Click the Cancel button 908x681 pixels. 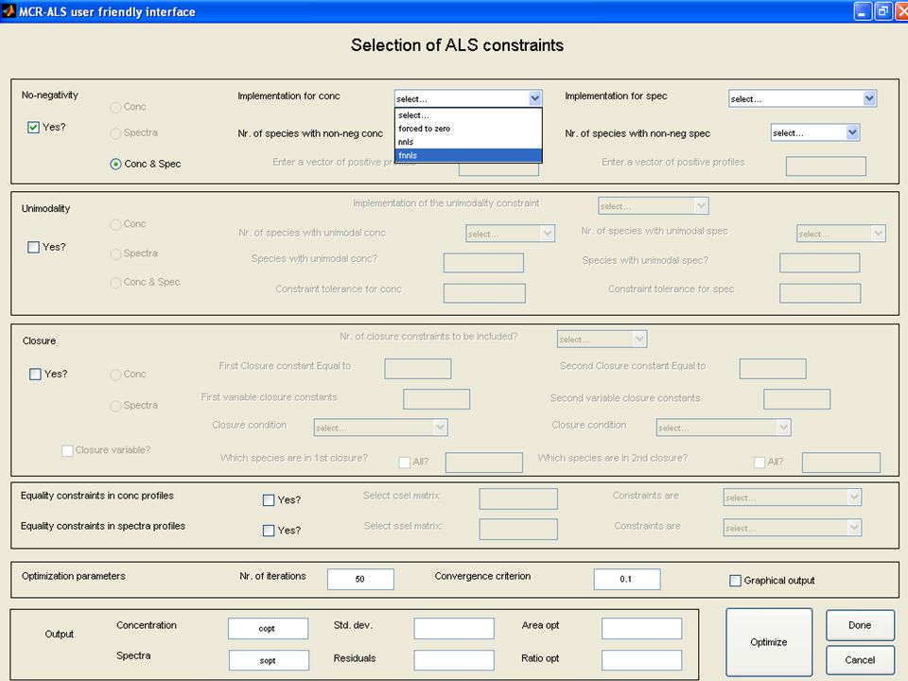[860, 659]
